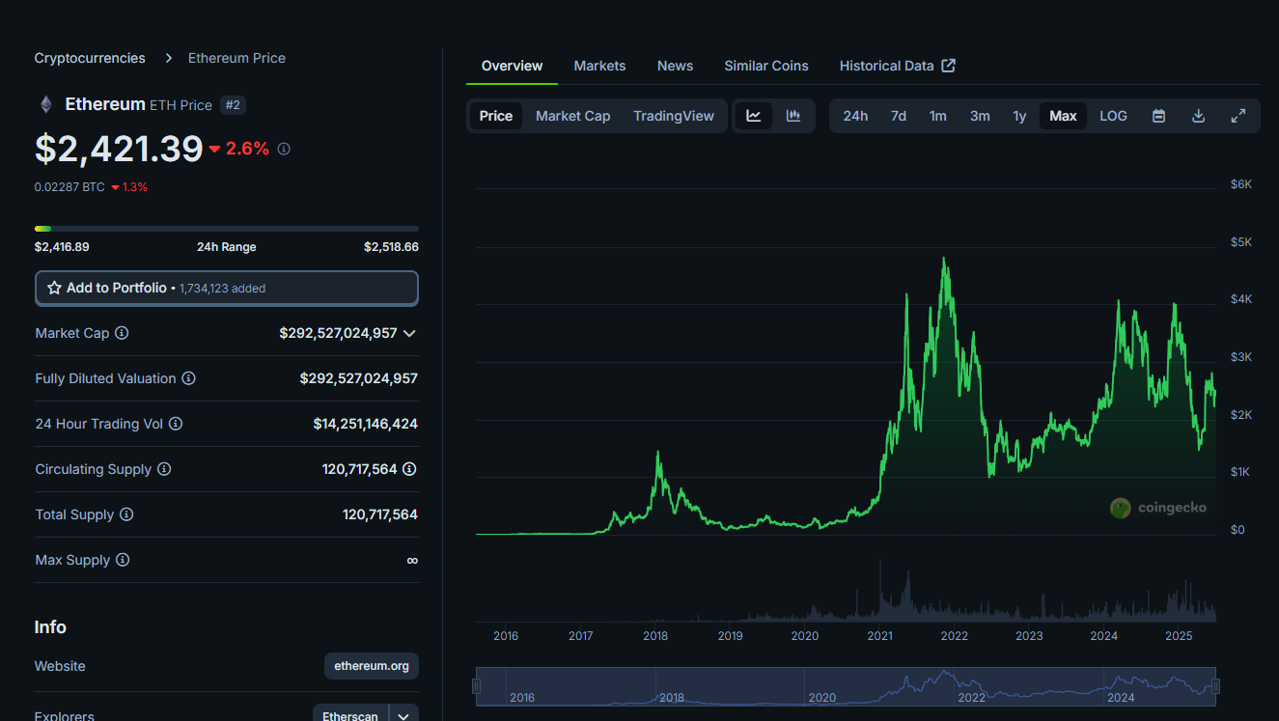
Task: Open the Total Supply info icon
Action: pos(126,514)
